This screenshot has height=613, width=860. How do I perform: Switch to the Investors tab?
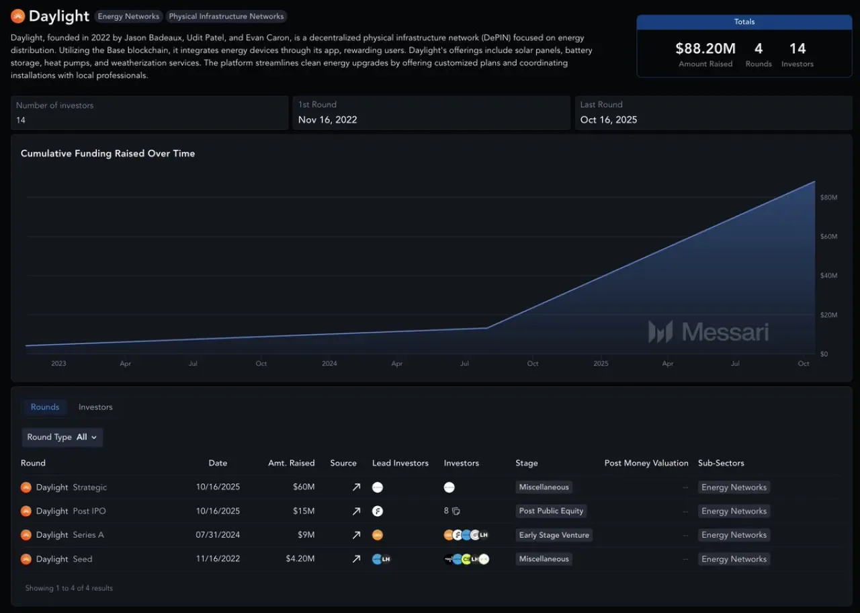pos(95,407)
